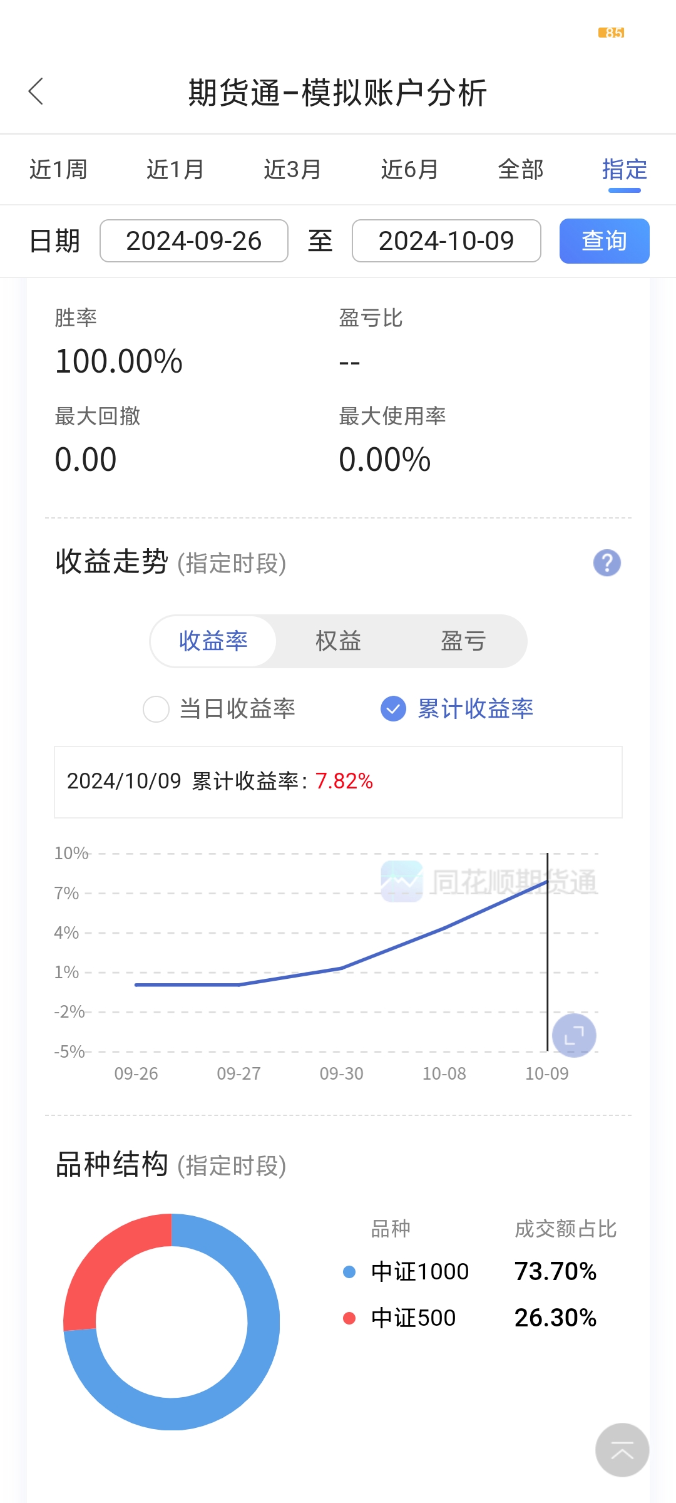This screenshot has height=1503, width=676.
Task: Select the 收益率 segment
Action: (213, 641)
